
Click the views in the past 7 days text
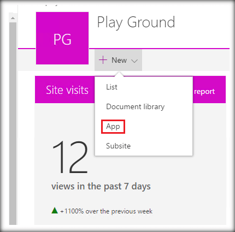(101, 186)
